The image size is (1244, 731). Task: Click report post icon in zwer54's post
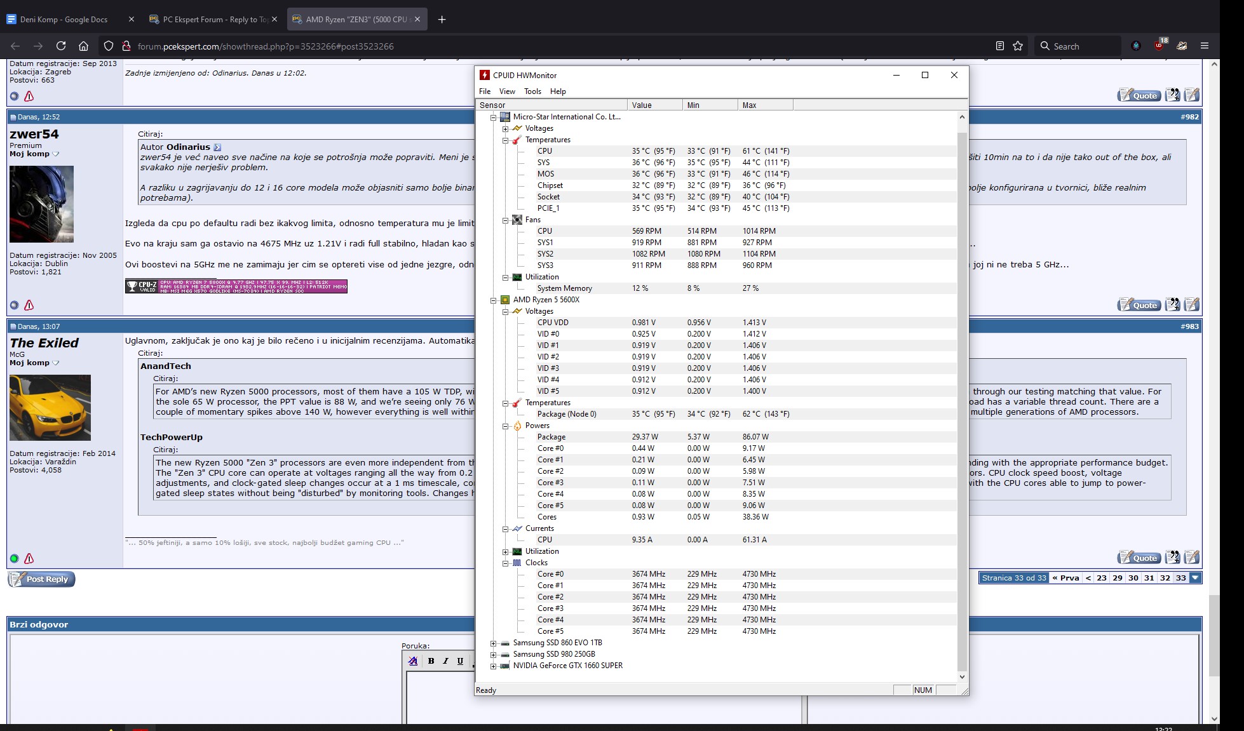pyautogui.click(x=29, y=305)
